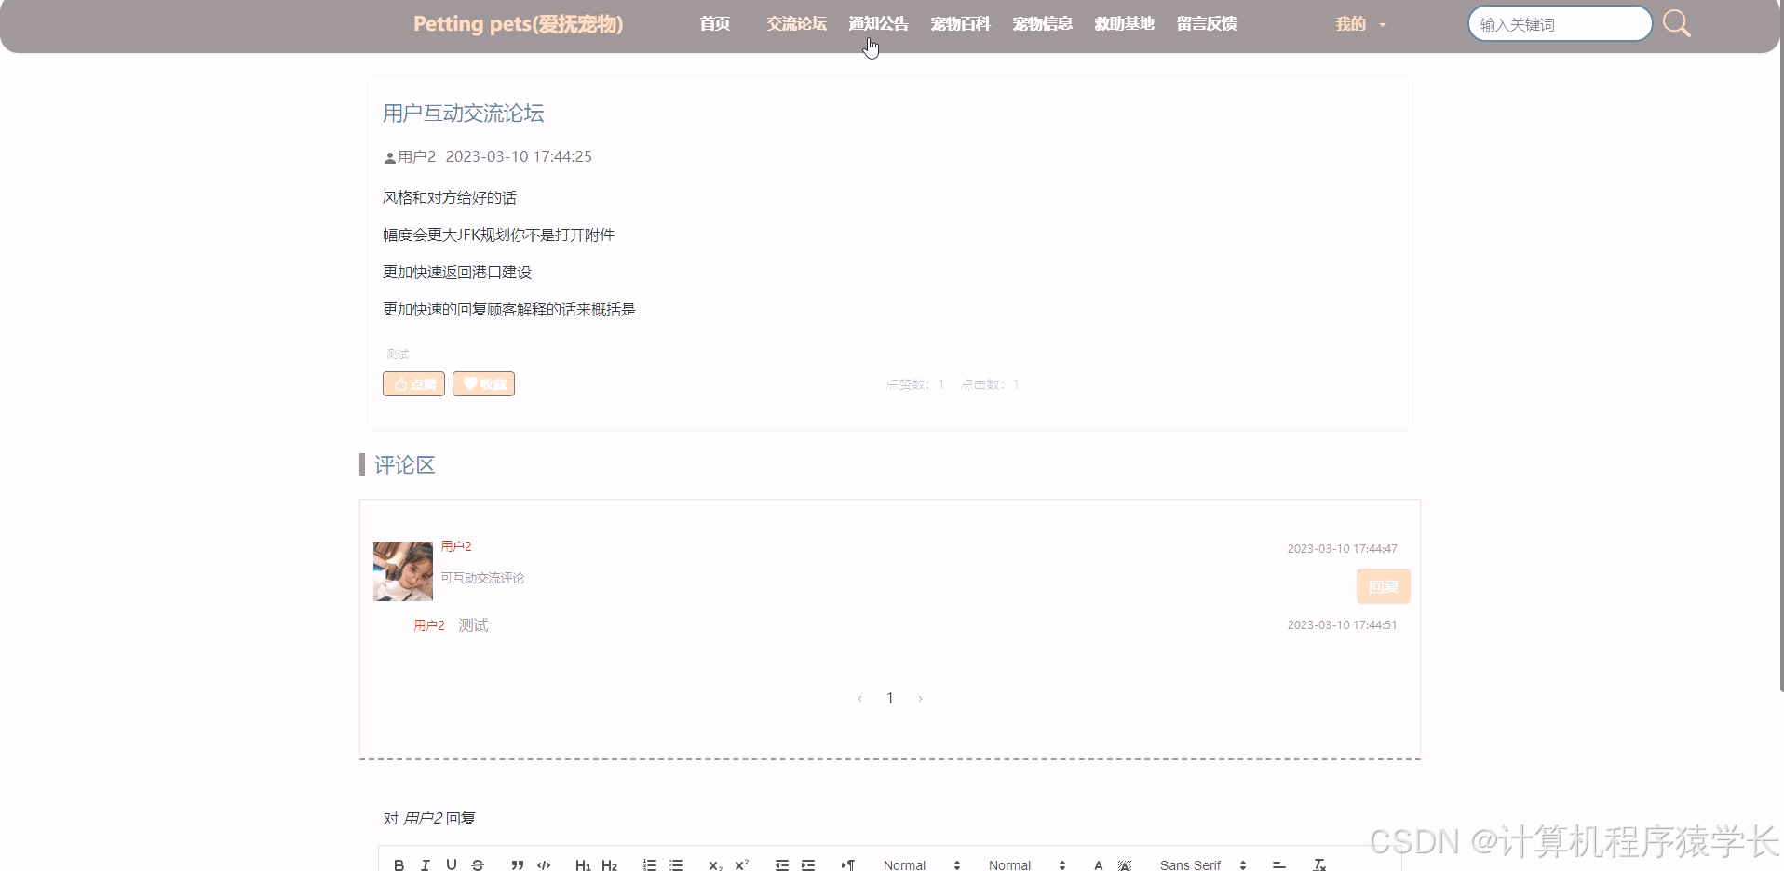Open the second Normal header dropdown
The width and height of the screenshot is (1784, 871).
[x=1027, y=864]
